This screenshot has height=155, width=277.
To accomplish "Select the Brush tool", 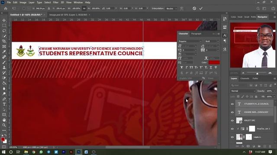I will tap(4, 62).
